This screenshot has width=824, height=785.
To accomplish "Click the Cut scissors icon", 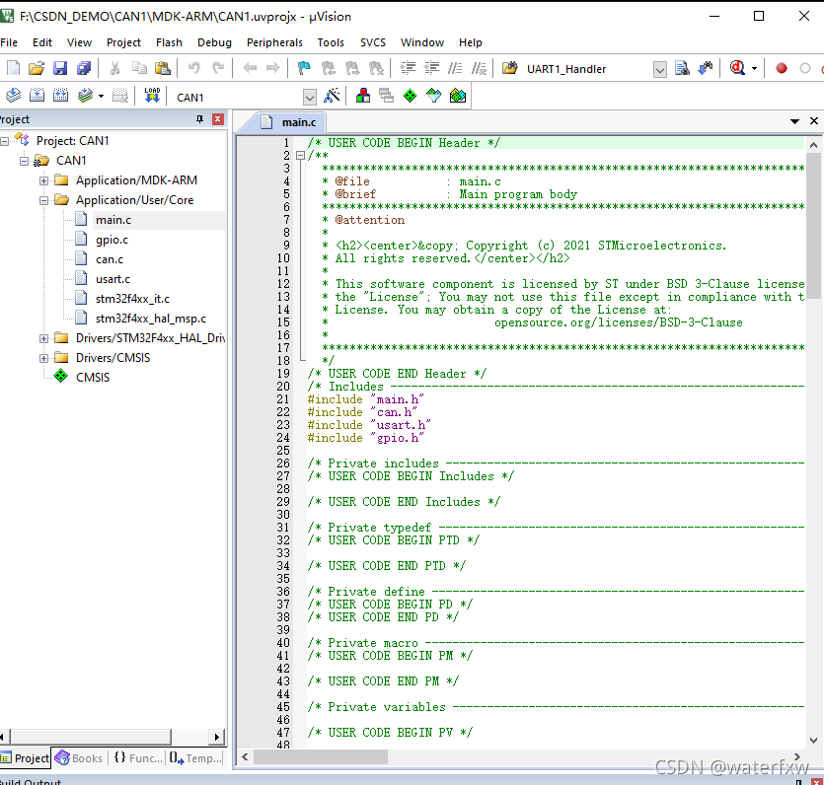I will coord(115,68).
